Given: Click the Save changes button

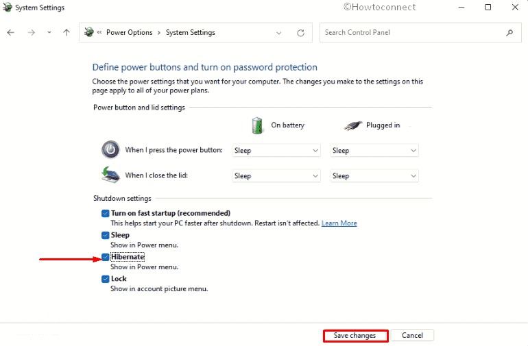Looking at the screenshot, I should tap(355, 336).
